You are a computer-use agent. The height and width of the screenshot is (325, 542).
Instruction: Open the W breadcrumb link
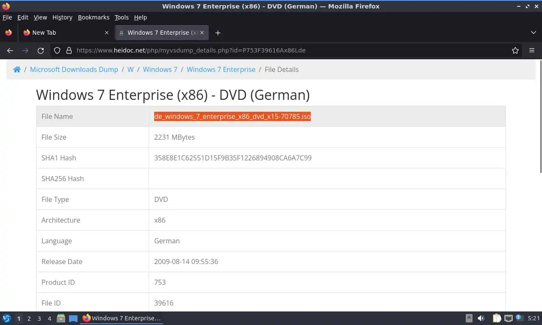[x=130, y=69]
